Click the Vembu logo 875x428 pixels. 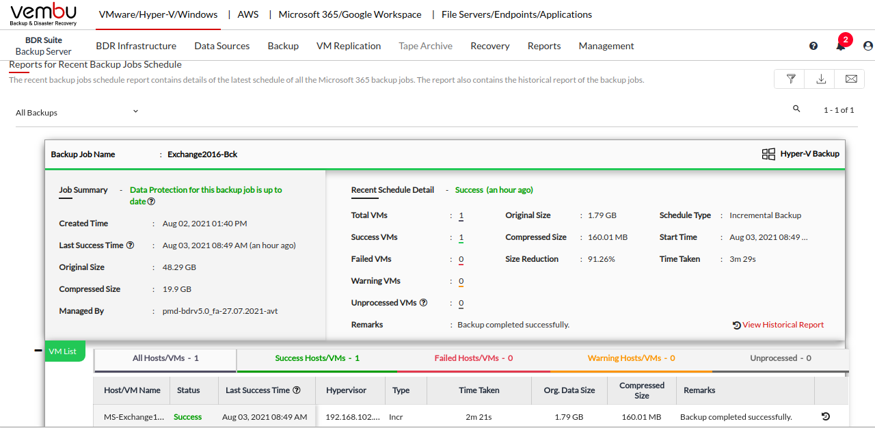click(44, 14)
